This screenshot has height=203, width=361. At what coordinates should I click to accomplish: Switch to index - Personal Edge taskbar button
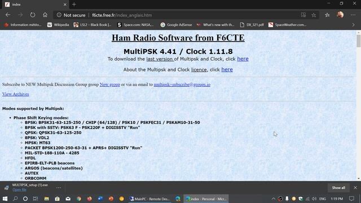[206, 199]
